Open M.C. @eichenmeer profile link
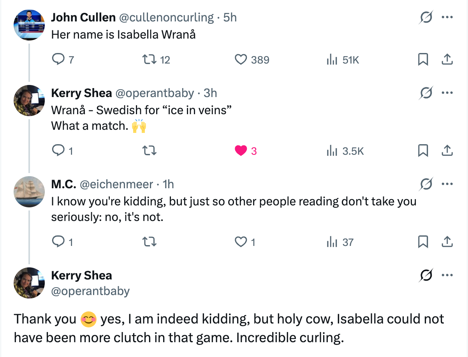This screenshot has height=357, width=468. click(117, 184)
